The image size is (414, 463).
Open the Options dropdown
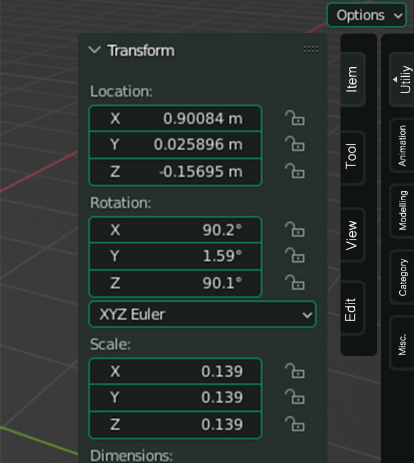(x=366, y=15)
